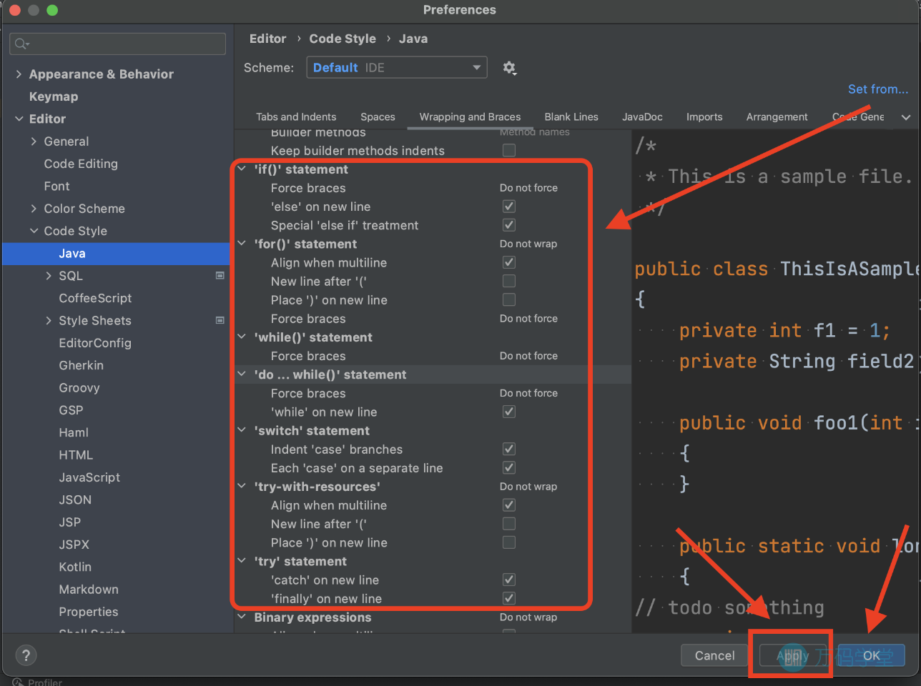Open the Scheme Default dropdown
This screenshot has height=686, width=921.
pyautogui.click(x=397, y=68)
